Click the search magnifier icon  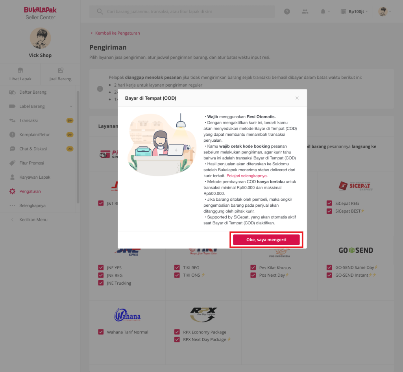point(100,11)
